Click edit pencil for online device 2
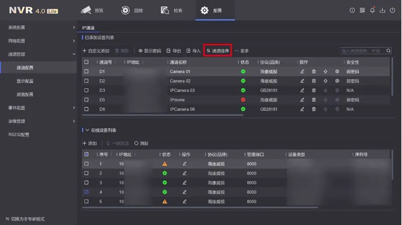 pyautogui.click(x=185, y=173)
